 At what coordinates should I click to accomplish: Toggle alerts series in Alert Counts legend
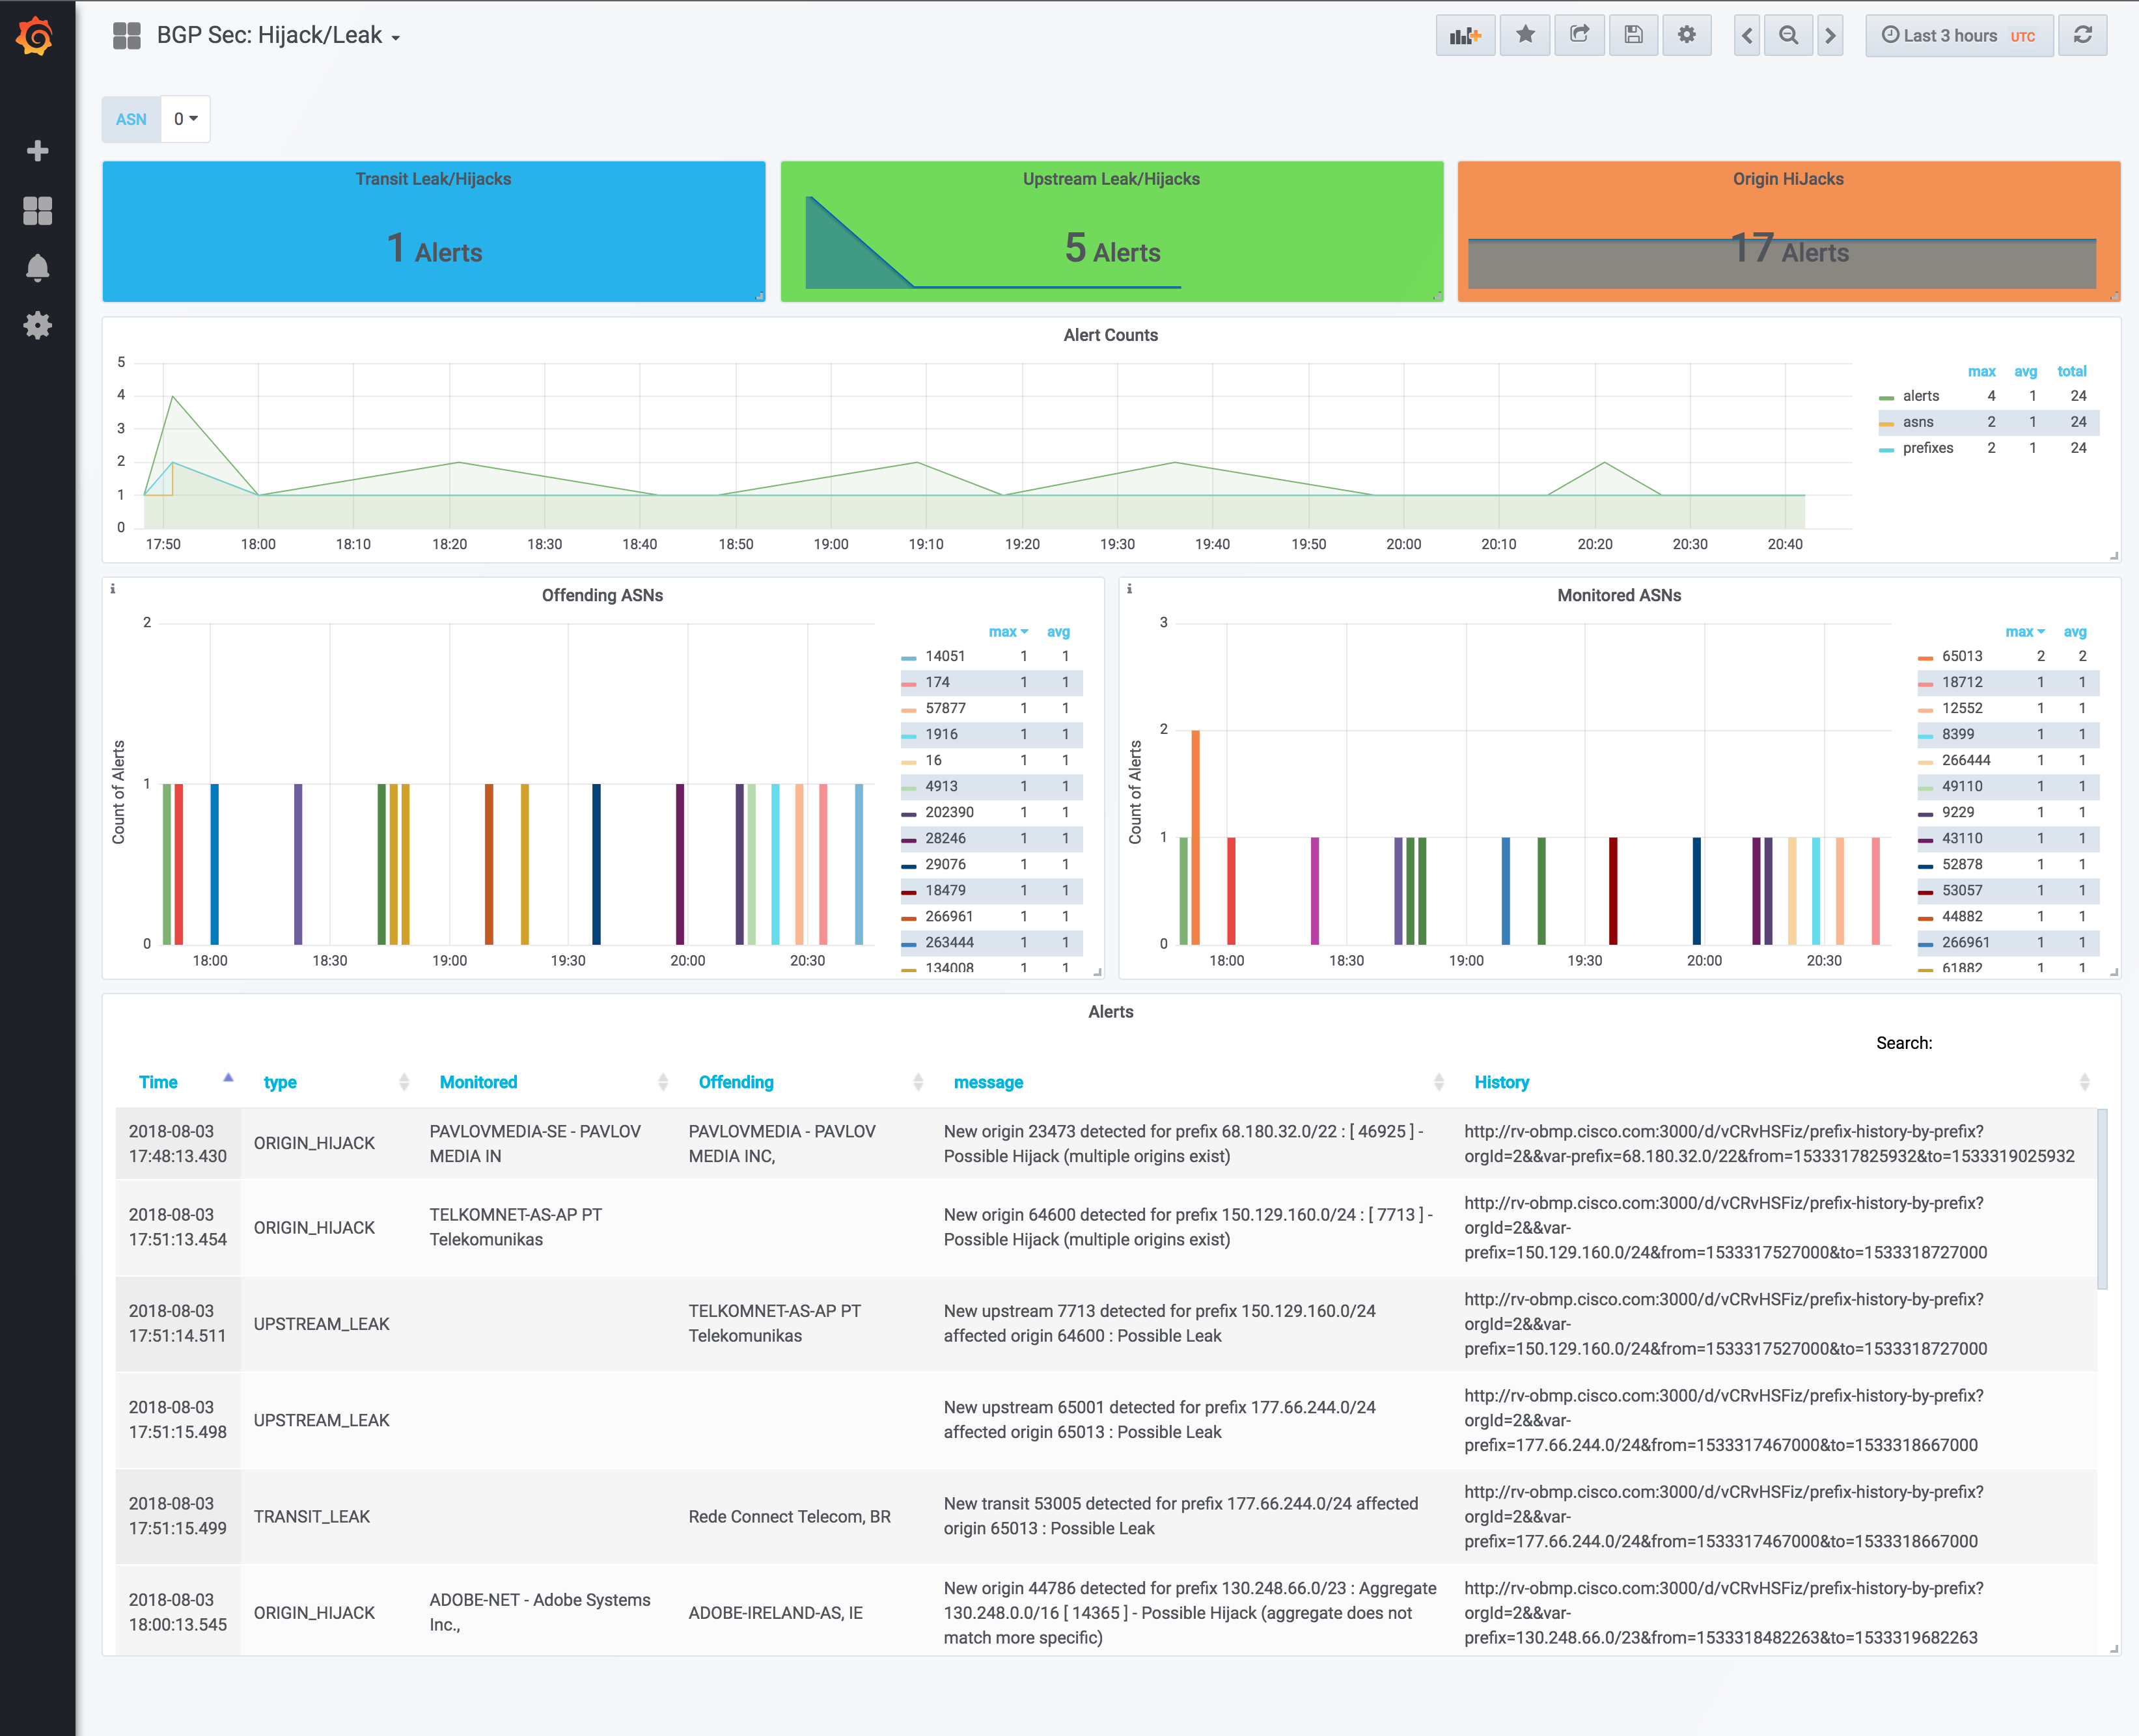point(1920,396)
